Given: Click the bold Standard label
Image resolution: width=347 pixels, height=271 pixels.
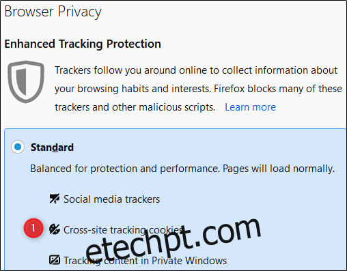Looking at the screenshot, I should (x=52, y=147).
